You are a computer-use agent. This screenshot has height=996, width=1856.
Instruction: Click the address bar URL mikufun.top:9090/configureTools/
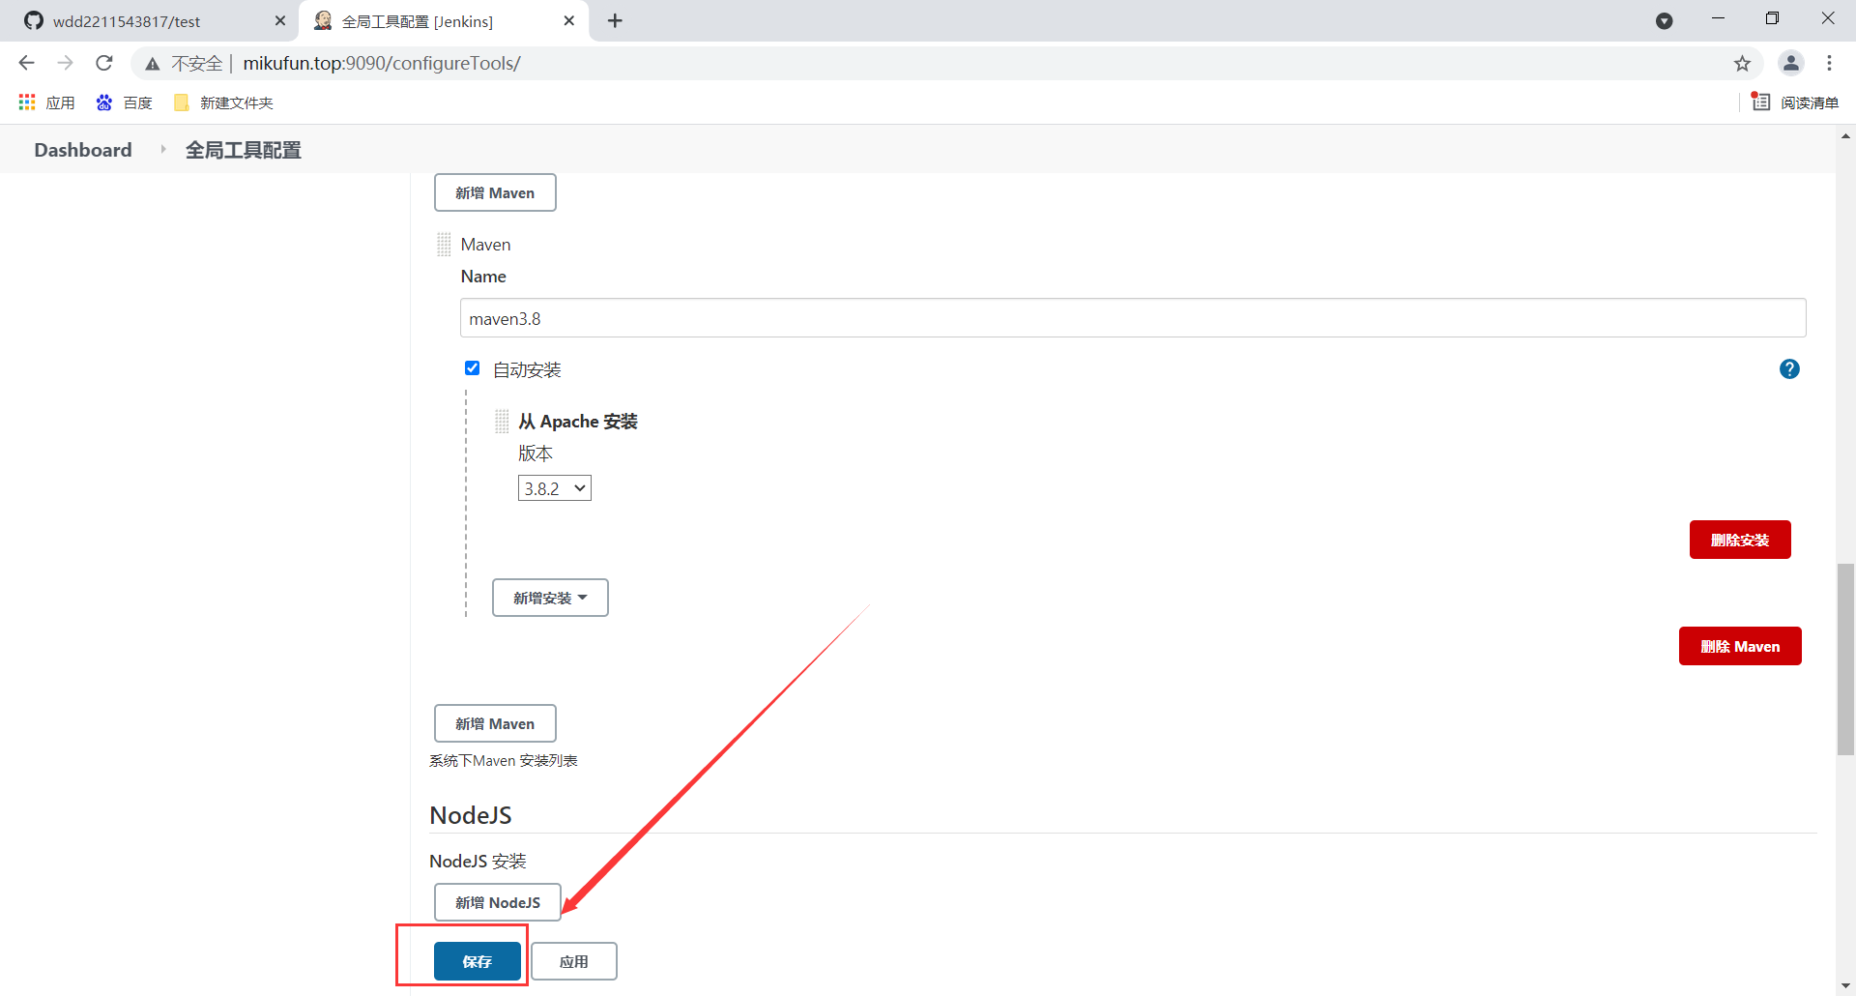coord(382,63)
